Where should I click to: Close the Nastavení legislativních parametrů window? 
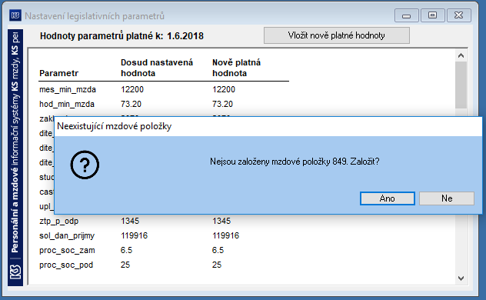pyautogui.click(x=459, y=15)
